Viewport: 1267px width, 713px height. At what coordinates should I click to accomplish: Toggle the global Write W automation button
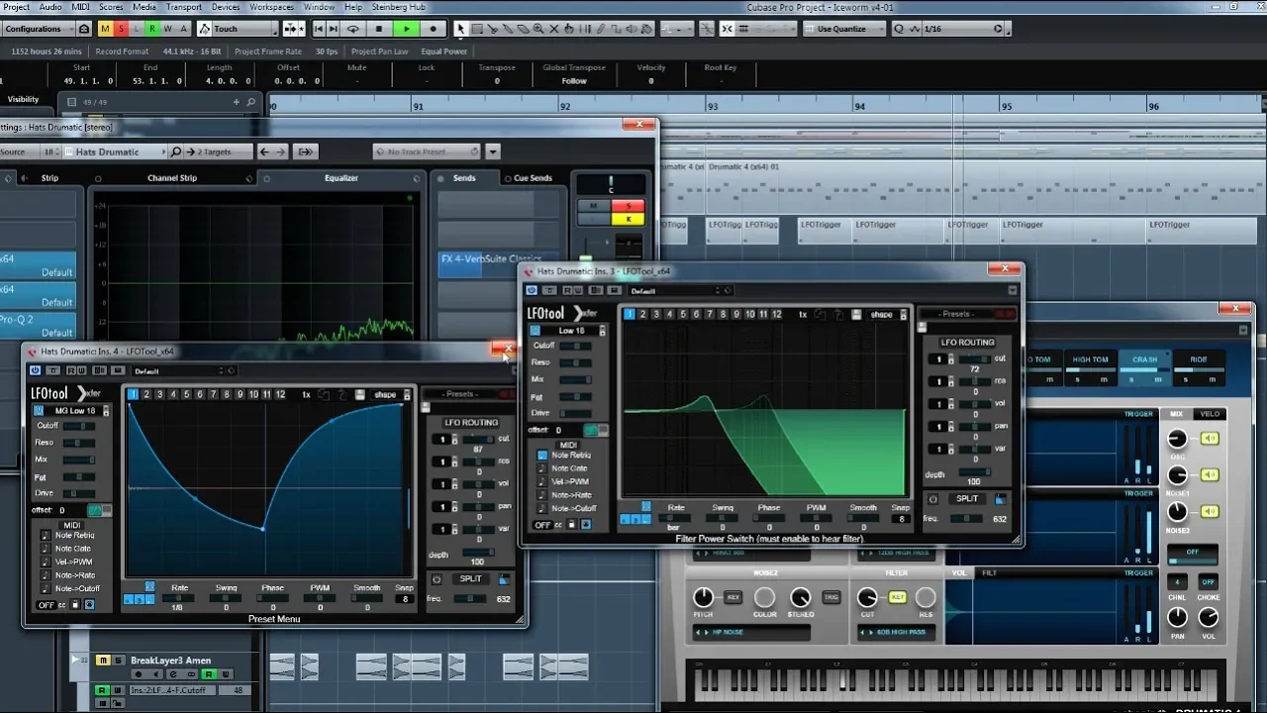coord(168,29)
